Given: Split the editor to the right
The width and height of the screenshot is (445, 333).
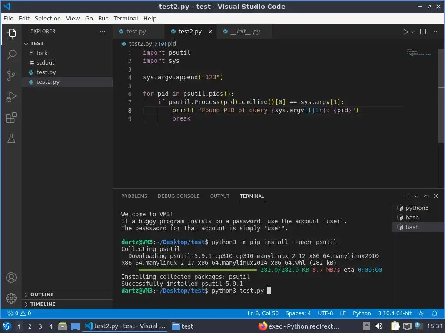Looking at the screenshot, I should point(423,31).
